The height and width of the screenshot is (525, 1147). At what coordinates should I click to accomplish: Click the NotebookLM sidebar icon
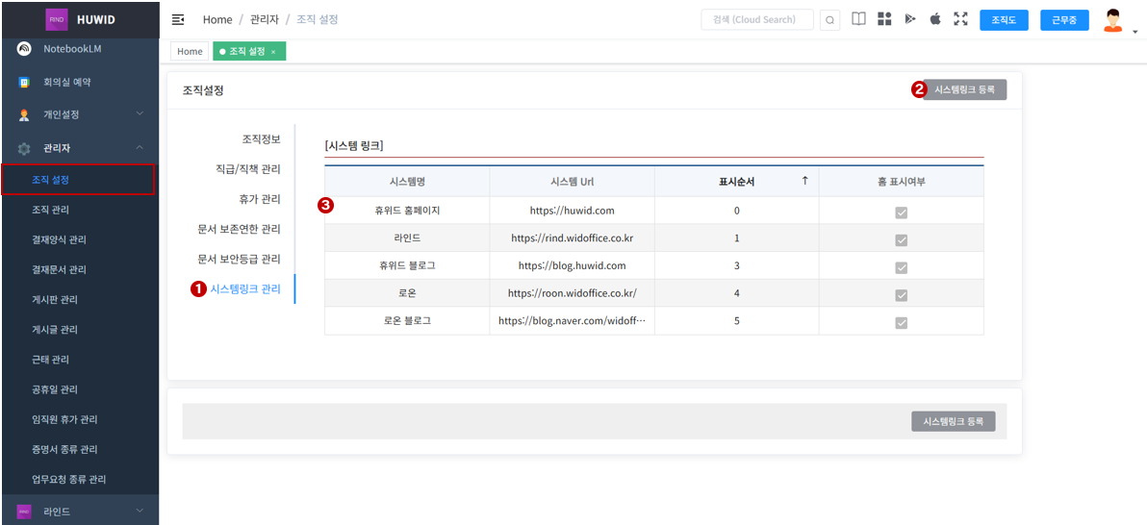(x=24, y=49)
